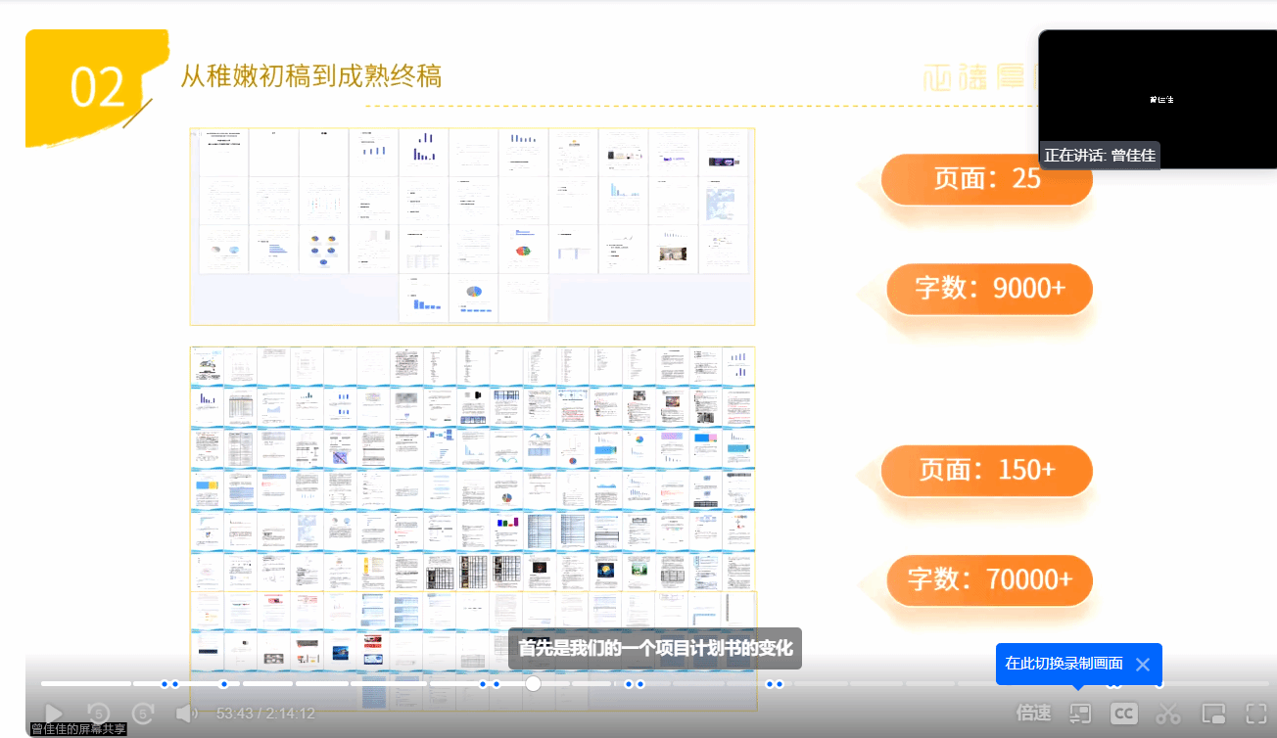Click the 页面：25 orange label
The width and height of the screenshot is (1277, 738).
(x=986, y=179)
